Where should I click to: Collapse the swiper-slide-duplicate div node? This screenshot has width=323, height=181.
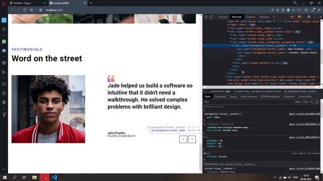pos(226,77)
